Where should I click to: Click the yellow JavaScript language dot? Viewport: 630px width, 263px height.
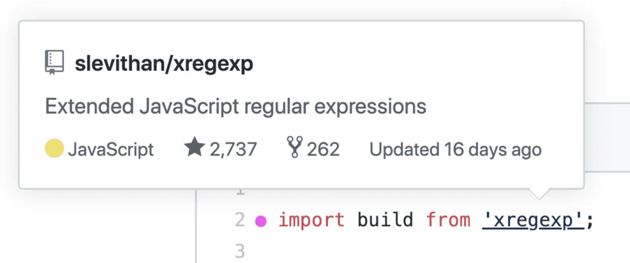coord(54,148)
